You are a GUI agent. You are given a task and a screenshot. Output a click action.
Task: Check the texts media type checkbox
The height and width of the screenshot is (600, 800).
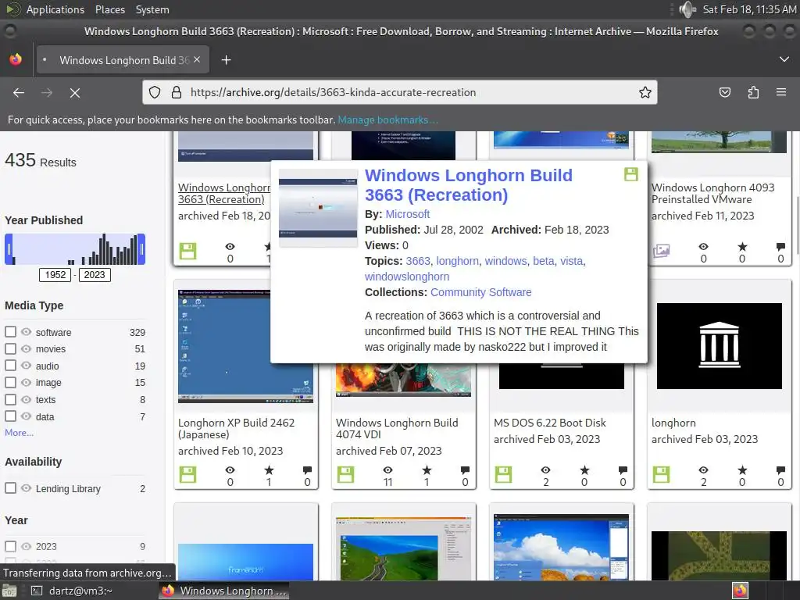point(10,399)
